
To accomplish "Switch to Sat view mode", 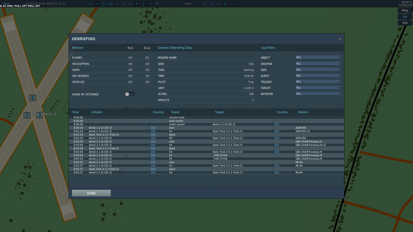I will [x=405, y=23].
